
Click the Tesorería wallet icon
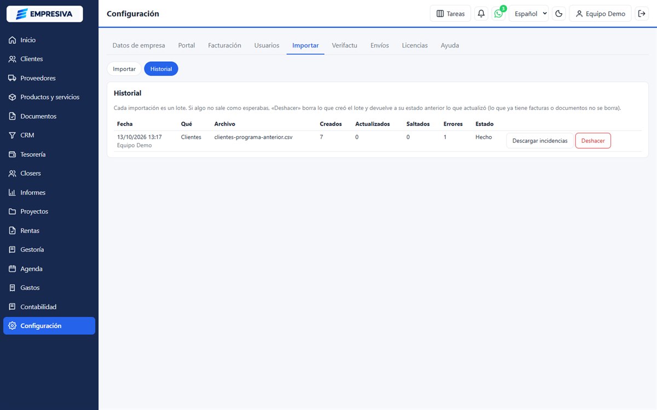coord(13,154)
